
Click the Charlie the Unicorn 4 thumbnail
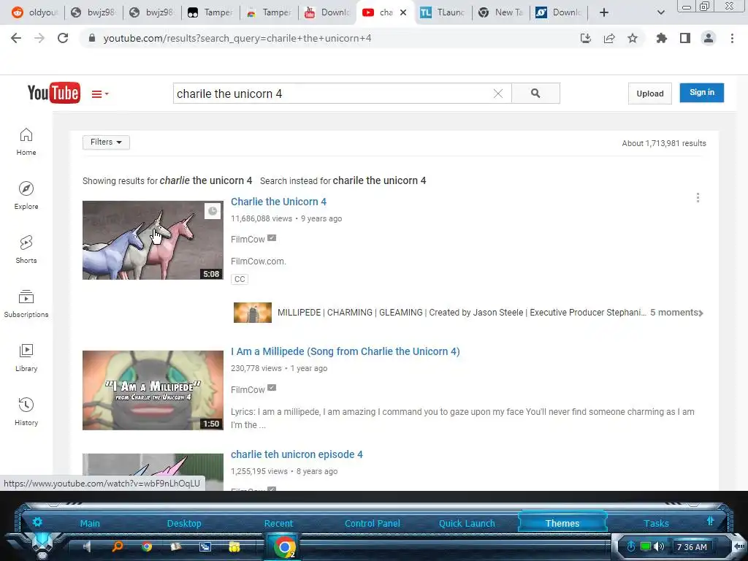click(153, 240)
